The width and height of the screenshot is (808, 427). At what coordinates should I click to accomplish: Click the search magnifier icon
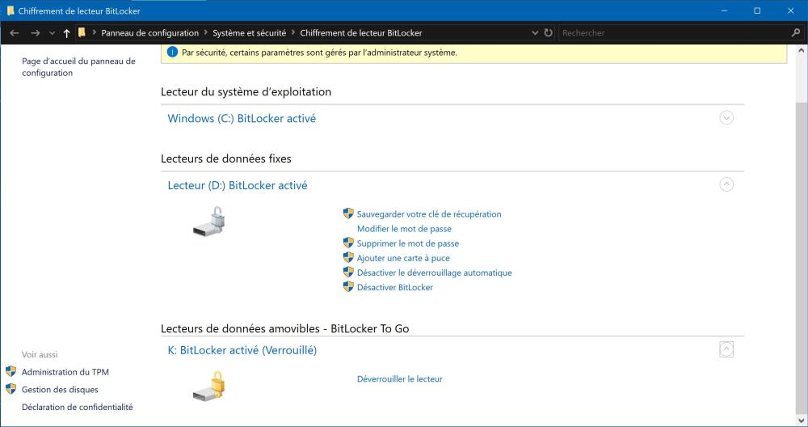point(795,33)
